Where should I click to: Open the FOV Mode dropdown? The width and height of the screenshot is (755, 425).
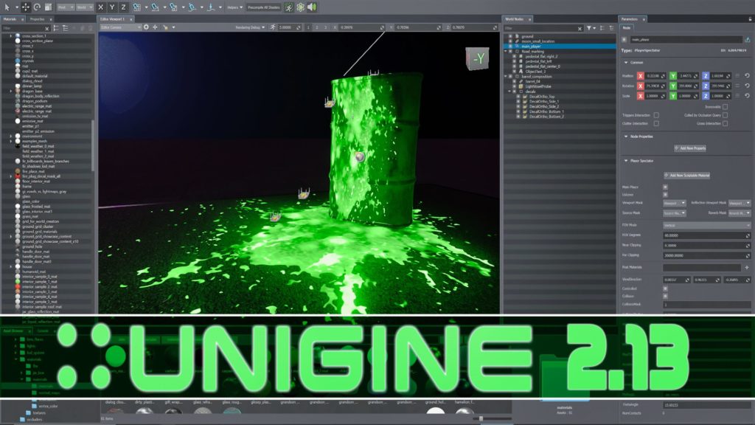[706, 225]
